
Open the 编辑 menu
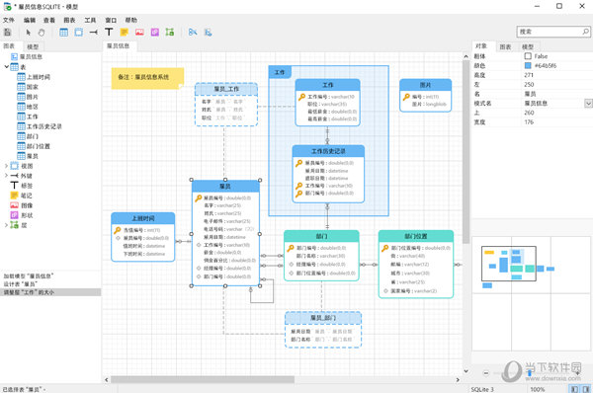(30, 20)
